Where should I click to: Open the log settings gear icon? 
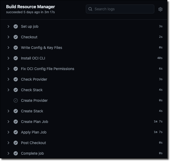pos(160,9)
